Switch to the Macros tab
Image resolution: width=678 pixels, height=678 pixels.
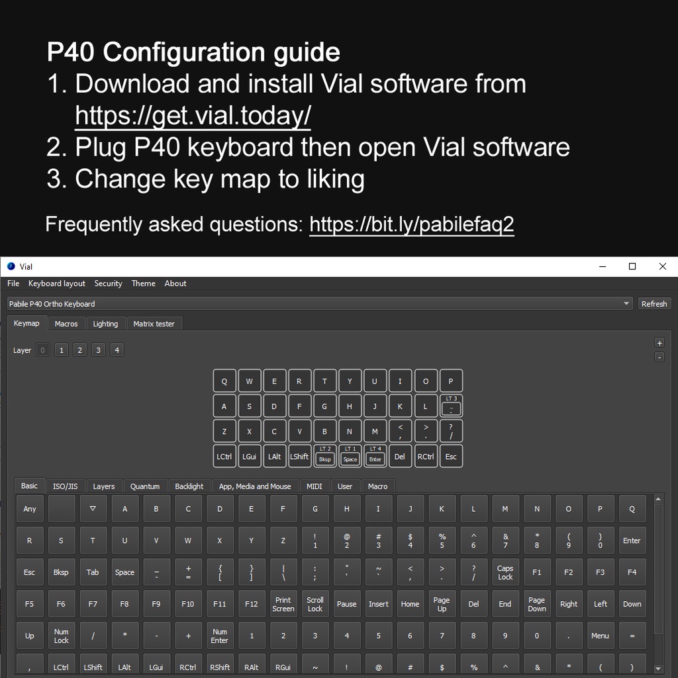tap(66, 324)
